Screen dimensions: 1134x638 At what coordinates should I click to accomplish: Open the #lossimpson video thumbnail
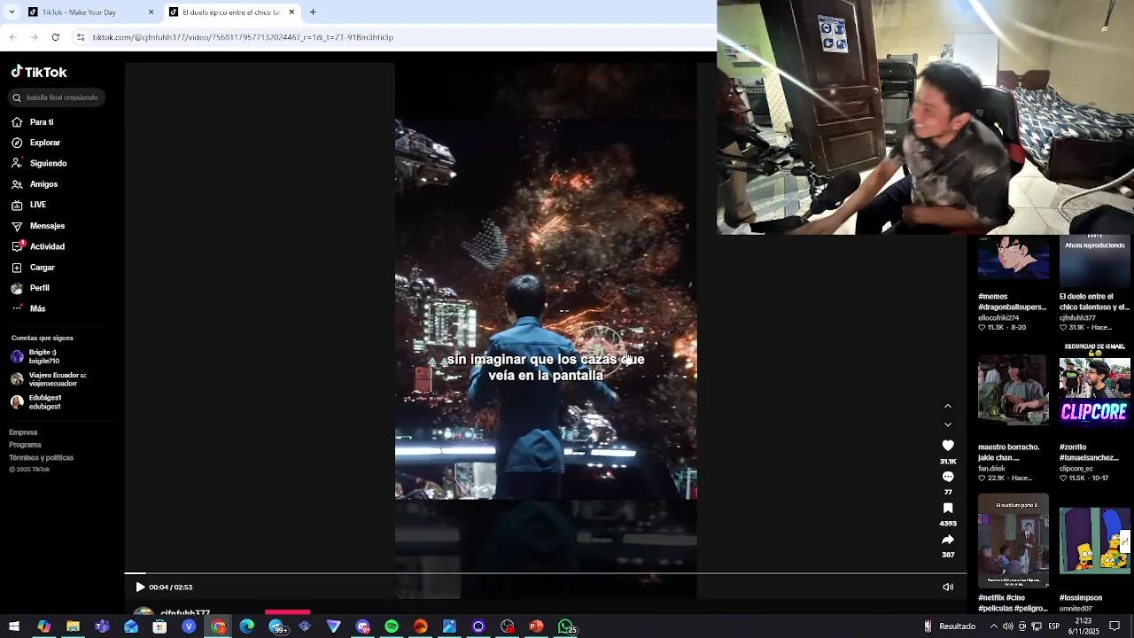pos(1095,541)
